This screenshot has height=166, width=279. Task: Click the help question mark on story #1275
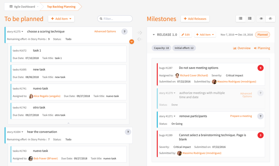click(125, 32)
